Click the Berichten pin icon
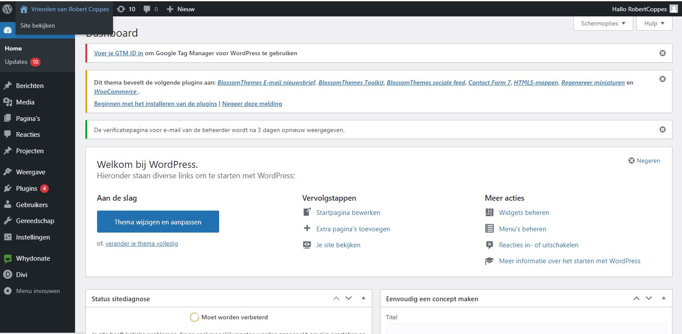Viewport: 682px width, 334px height. pyautogui.click(x=7, y=85)
